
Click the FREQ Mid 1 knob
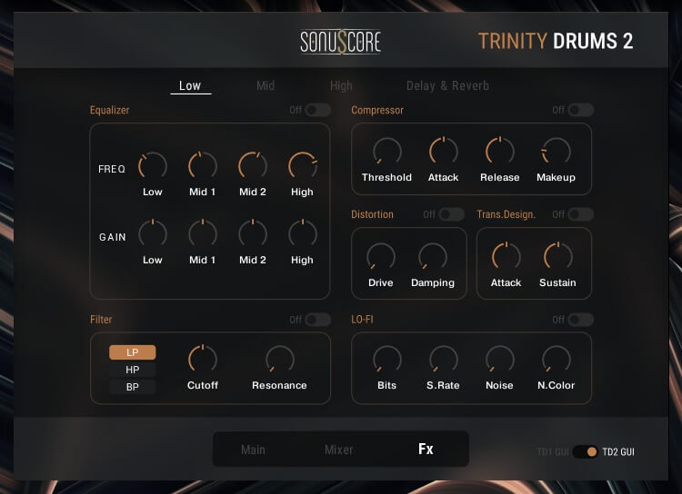click(203, 166)
